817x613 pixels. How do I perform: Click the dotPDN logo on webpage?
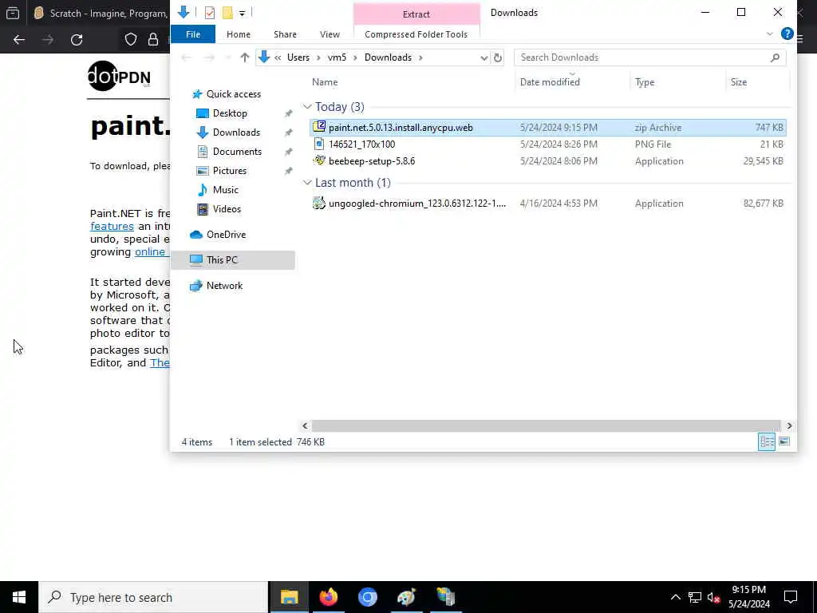[x=120, y=77]
